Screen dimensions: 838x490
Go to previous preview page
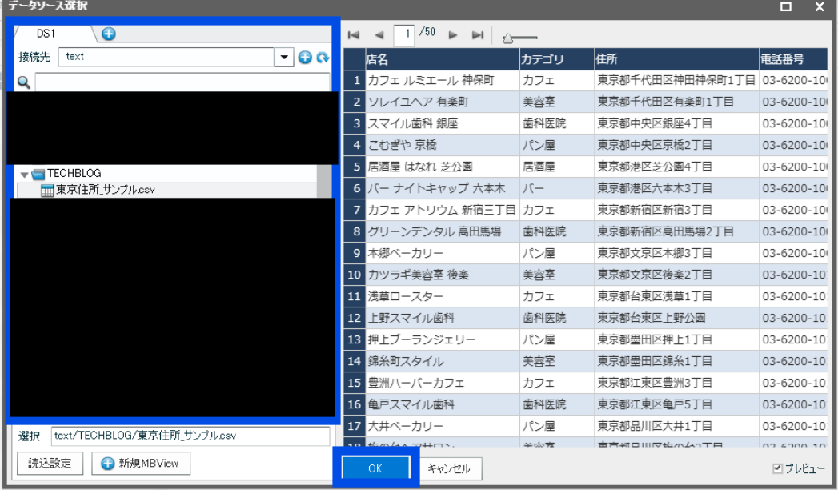click(379, 35)
